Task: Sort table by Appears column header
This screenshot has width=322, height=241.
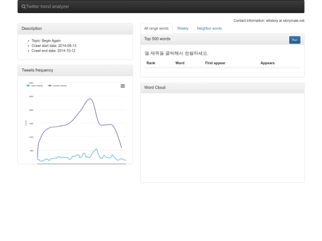Action: pyautogui.click(x=267, y=63)
